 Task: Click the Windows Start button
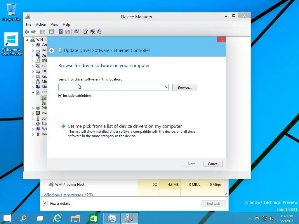click(x=7, y=218)
